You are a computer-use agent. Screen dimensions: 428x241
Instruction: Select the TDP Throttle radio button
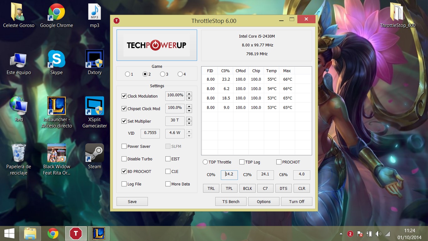pyautogui.click(x=205, y=162)
